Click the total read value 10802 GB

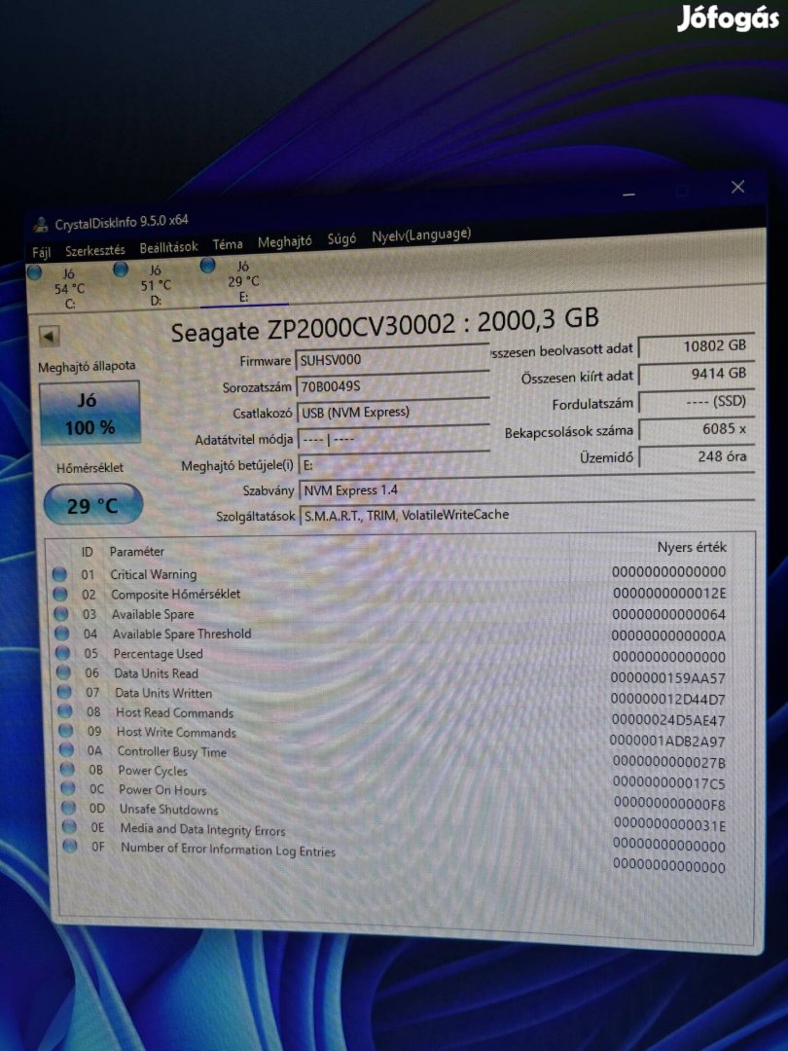click(x=697, y=345)
